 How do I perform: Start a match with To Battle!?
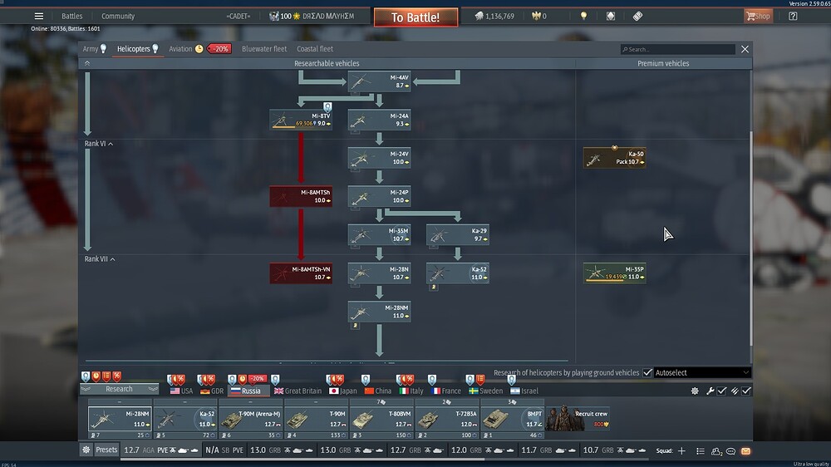(415, 17)
